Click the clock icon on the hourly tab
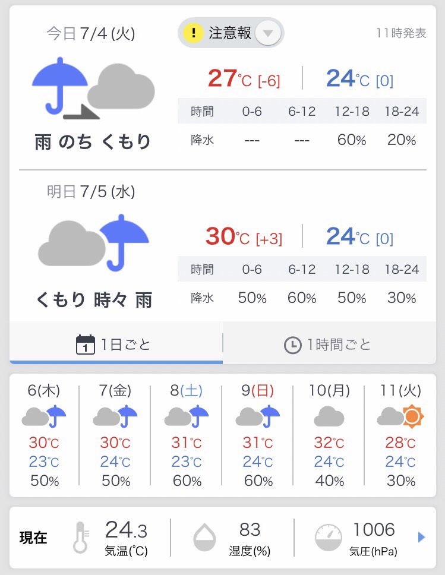The width and height of the screenshot is (445, 575). [292, 345]
